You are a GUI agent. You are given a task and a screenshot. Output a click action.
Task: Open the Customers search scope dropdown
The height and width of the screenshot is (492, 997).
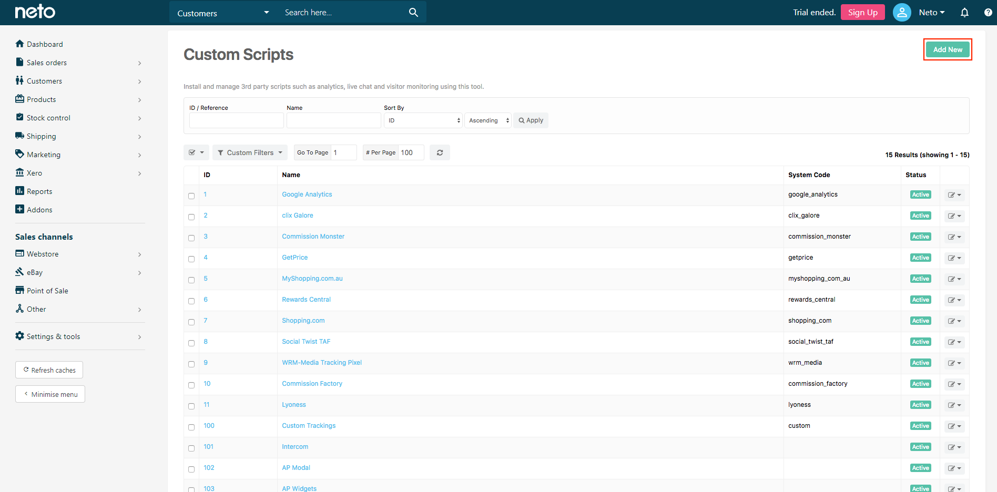pos(223,13)
